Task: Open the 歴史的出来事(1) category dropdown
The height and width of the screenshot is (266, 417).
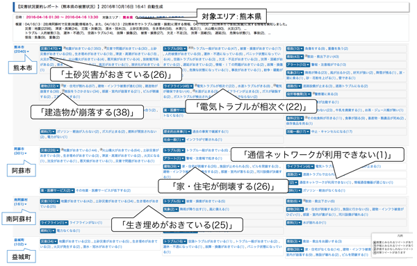Action: pyautogui.click(x=177, y=131)
